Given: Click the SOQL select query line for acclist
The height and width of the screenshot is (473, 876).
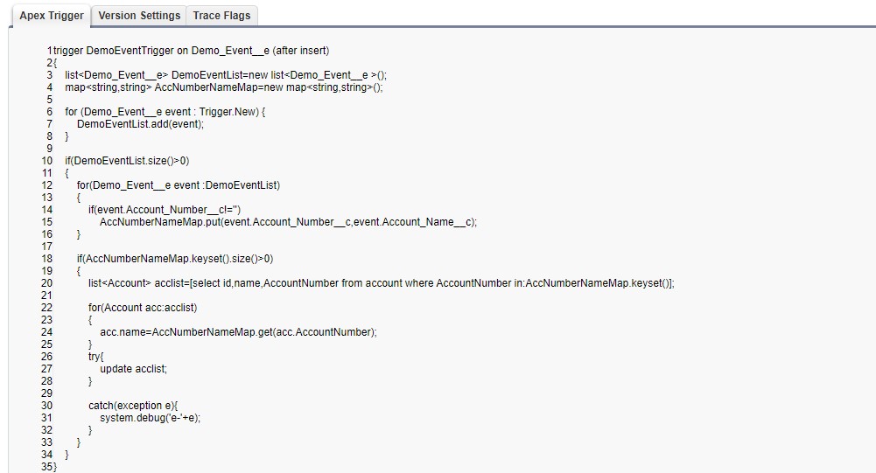Looking at the screenshot, I should [382, 283].
